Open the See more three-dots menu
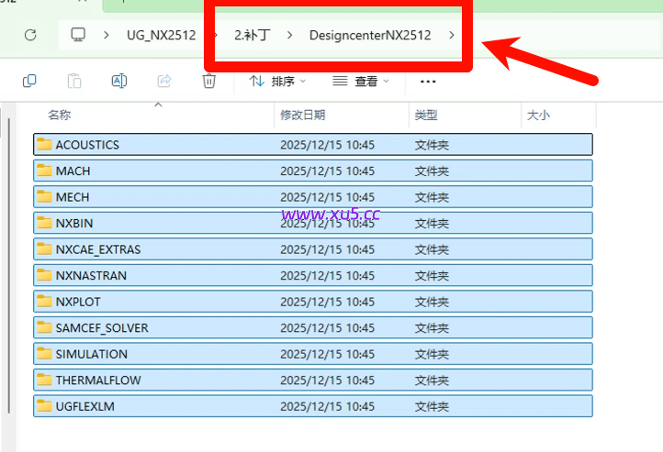This screenshot has height=452, width=663. (427, 81)
